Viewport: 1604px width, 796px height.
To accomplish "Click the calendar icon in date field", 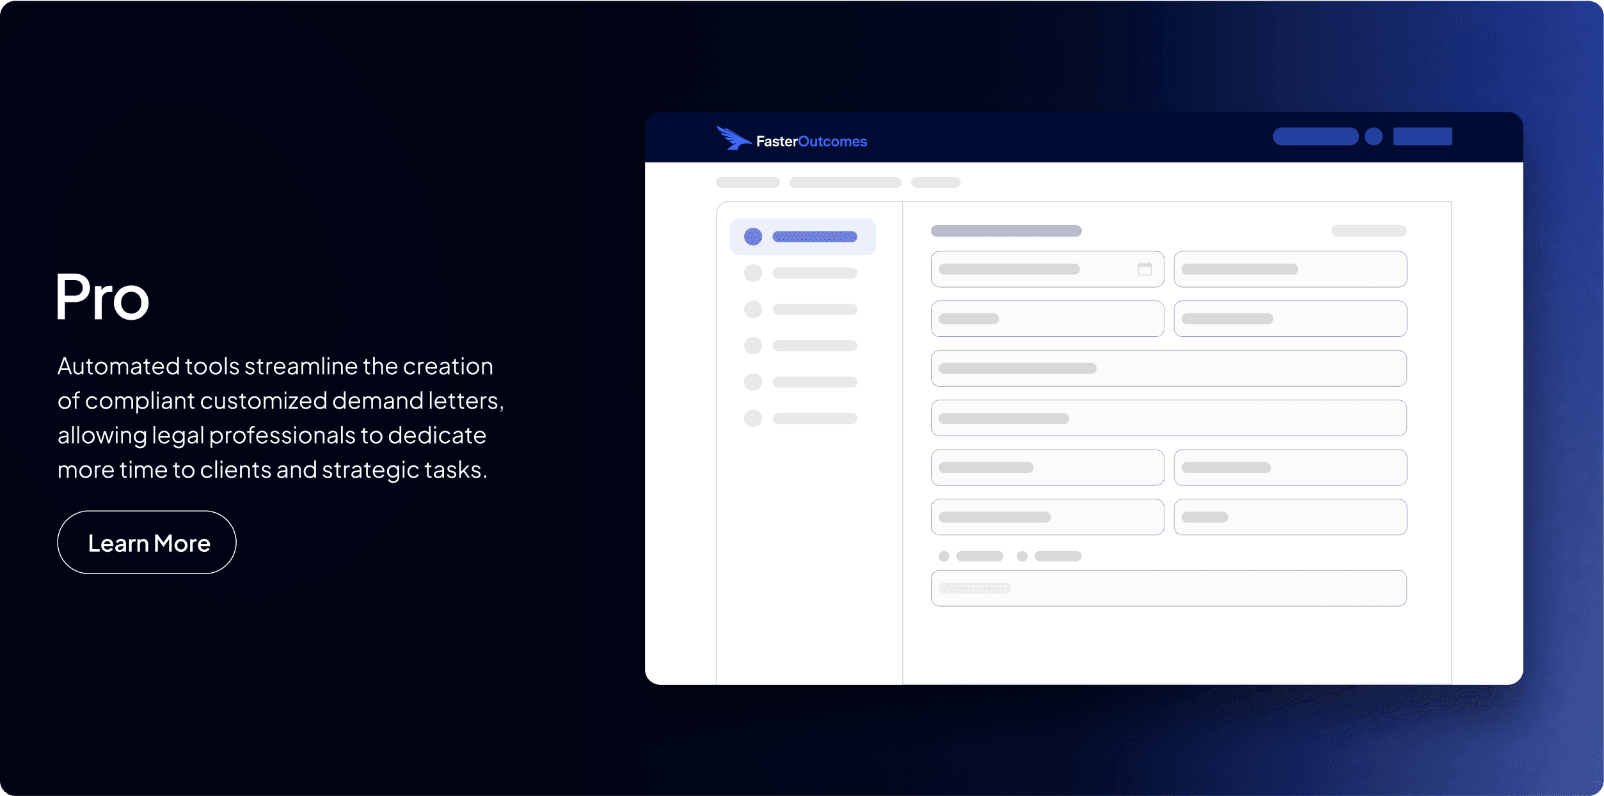I will [1145, 269].
